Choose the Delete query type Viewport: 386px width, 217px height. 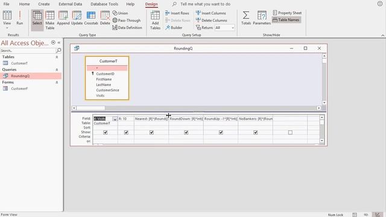pyautogui.click(x=105, y=17)
